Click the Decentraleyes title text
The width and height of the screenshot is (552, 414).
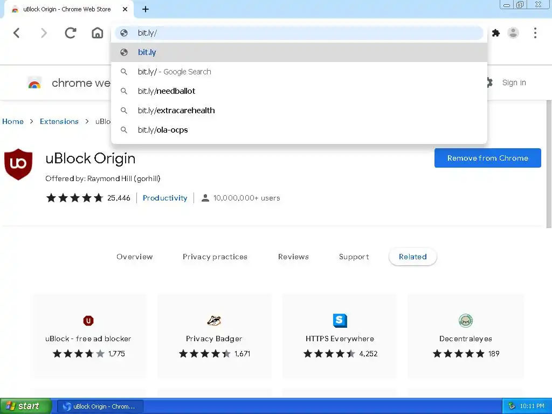(465, 339)
